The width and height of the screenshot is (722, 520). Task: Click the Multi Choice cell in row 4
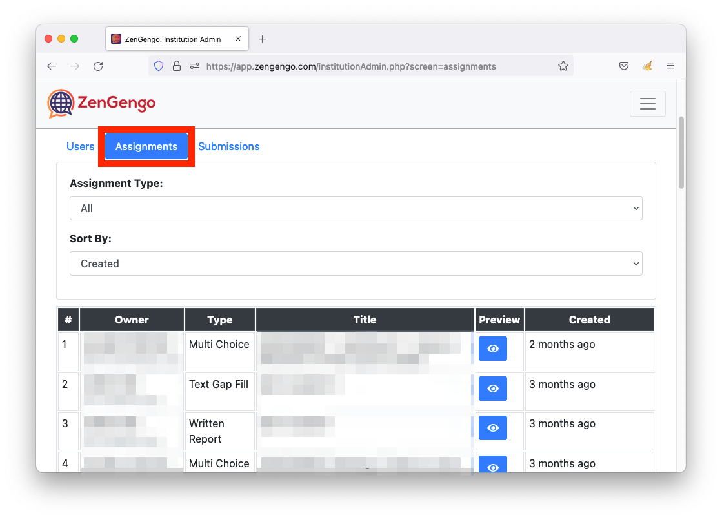pos(219,463)
